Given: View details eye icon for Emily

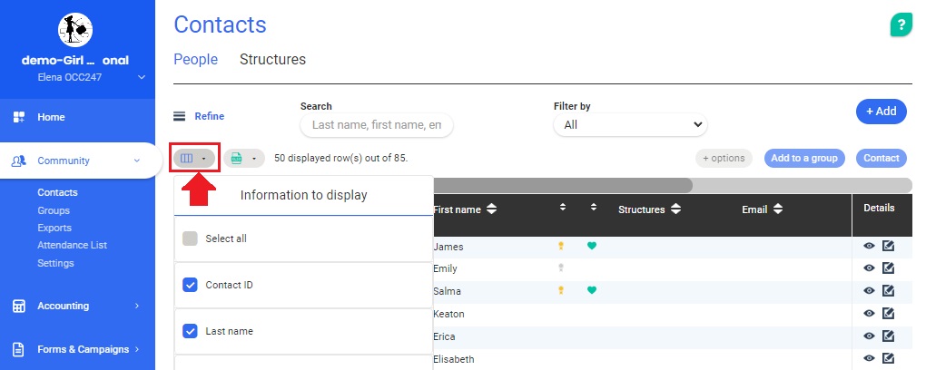Looking at the screenshot, I should tap(869, 268).
